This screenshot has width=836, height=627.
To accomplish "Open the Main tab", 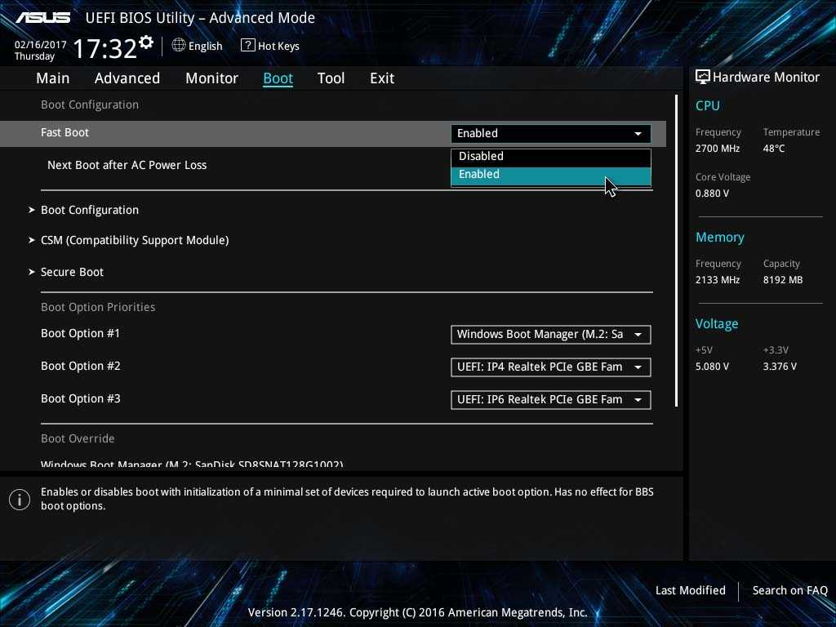I will click(x=53, y=78).
